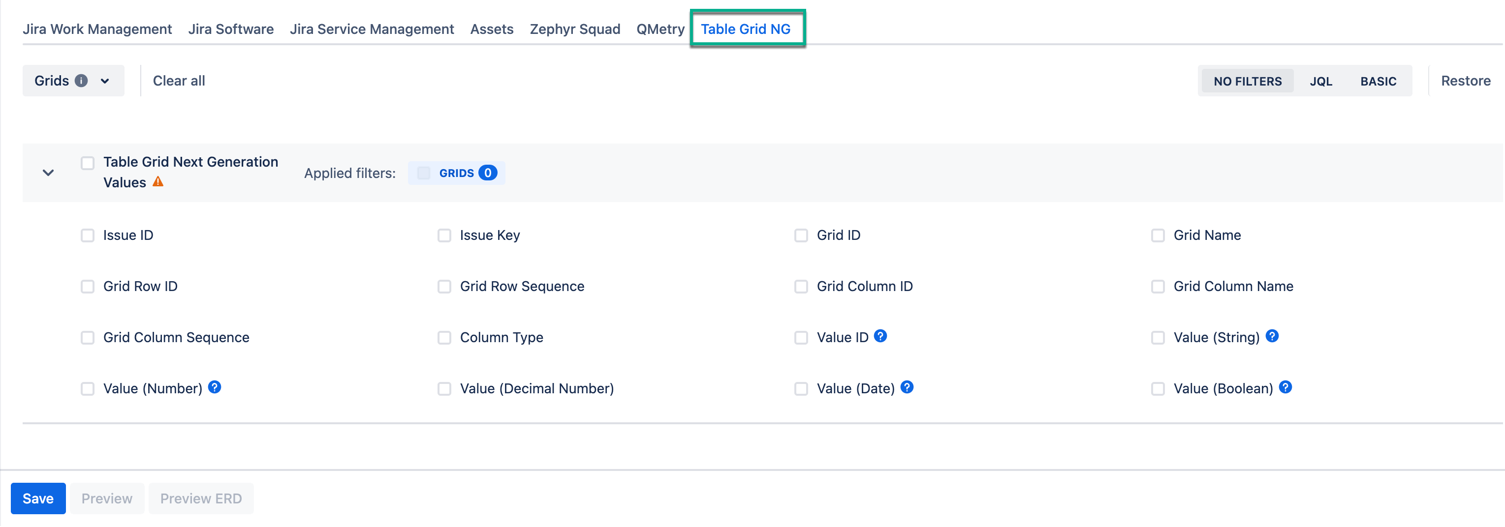Click help icon beside Value (Number)

215,387
